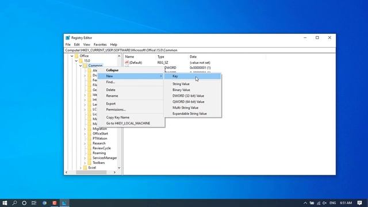Click the Research folder icon
The width and height of the screenshot is (368, 207).
(x=89, y=143)
